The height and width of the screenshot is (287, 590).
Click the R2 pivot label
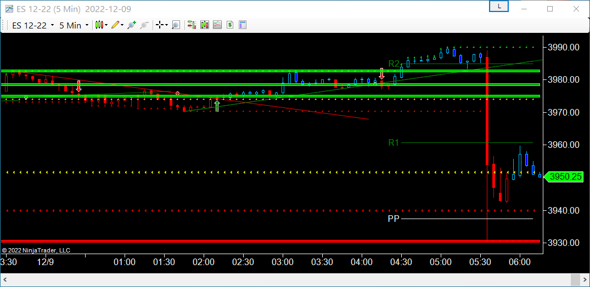(x=394, y=64)
